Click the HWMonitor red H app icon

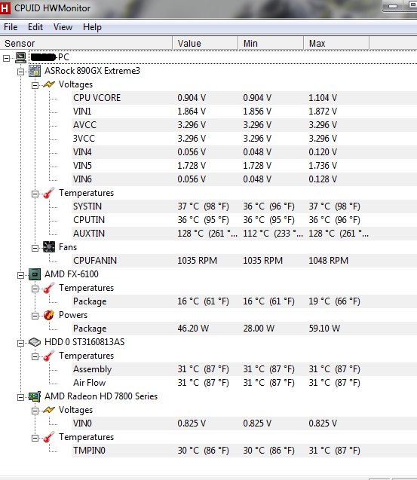[x=5, y=8]
